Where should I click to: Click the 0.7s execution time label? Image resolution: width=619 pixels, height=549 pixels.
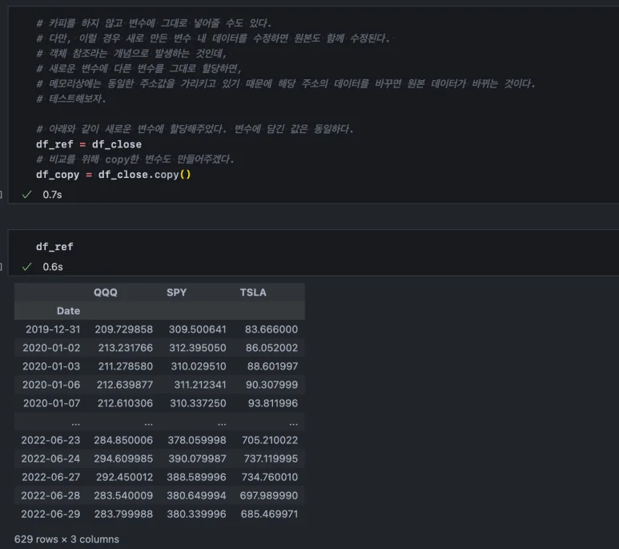coord(52,195)
